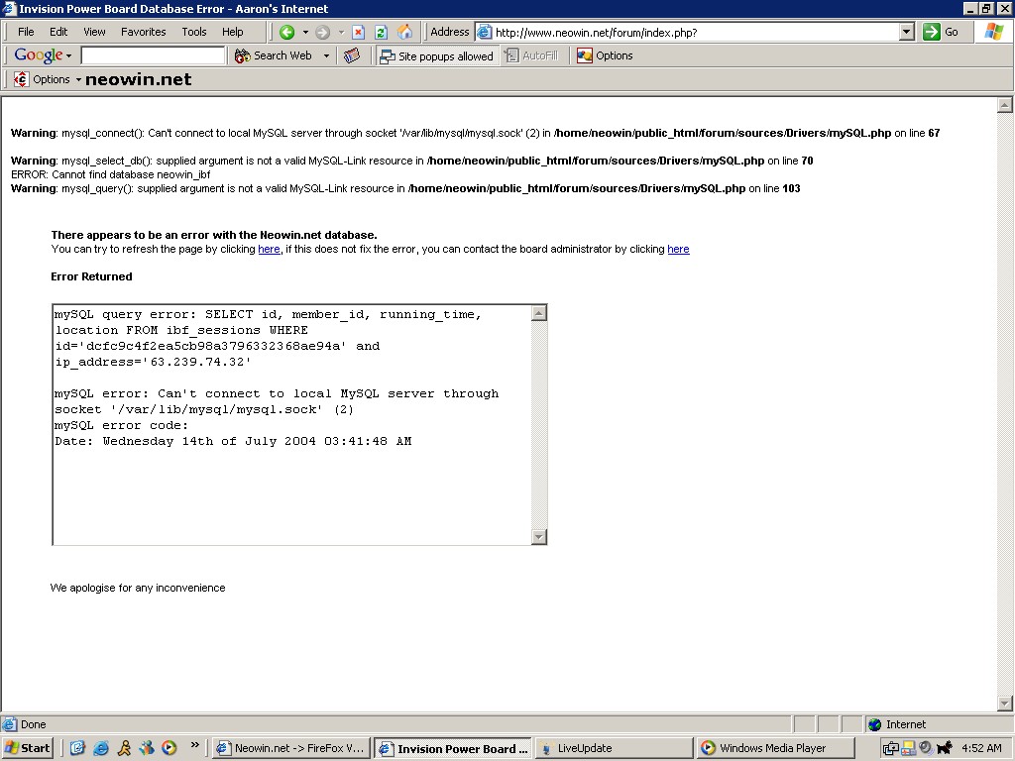Click the Site popups allowed button
1015x761 pixels.
(437, 55)
